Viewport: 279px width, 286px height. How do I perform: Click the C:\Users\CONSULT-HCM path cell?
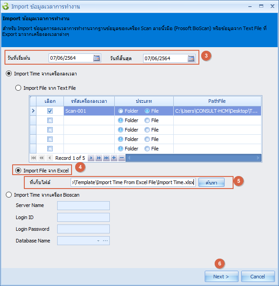[217, 111]
